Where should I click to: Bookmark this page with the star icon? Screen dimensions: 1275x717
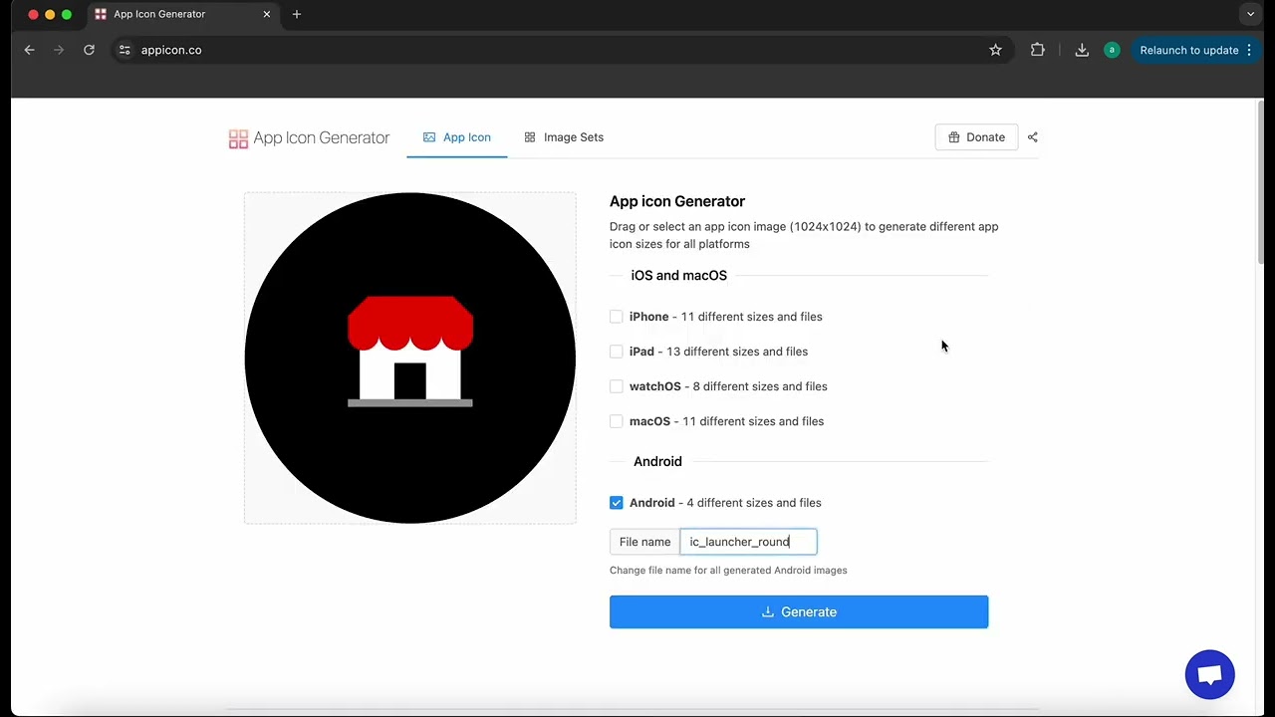(995, 50)
